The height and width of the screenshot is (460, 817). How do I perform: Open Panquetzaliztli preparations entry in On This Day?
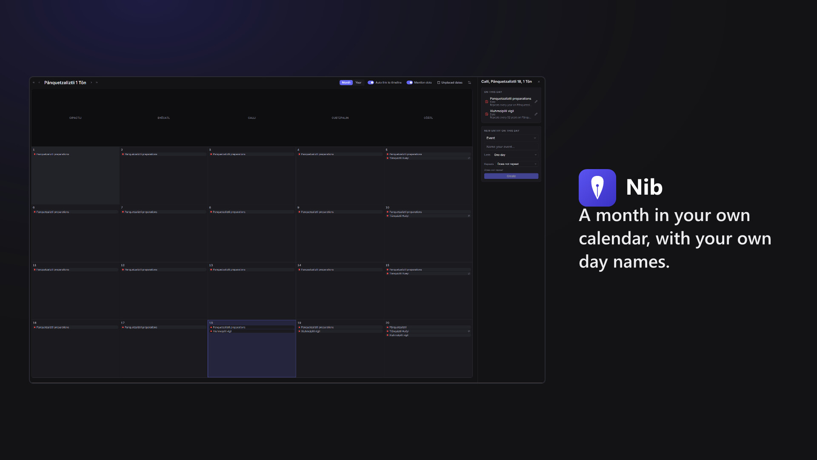[511, 101]
